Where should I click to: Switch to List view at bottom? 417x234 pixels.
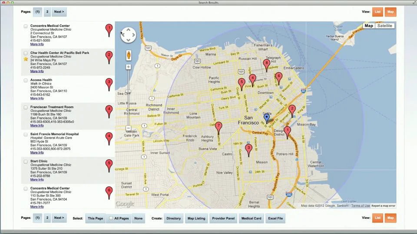tap(377, 218)
